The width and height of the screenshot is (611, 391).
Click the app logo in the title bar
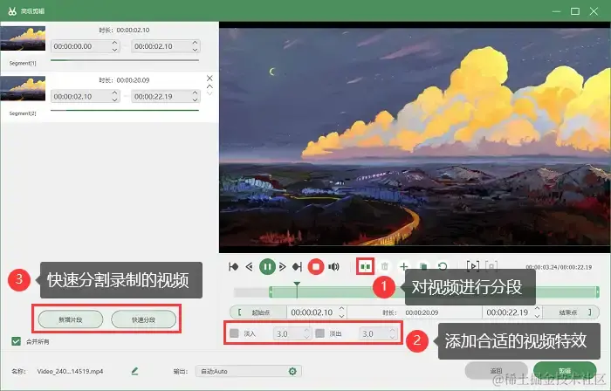pyautogui.click(x=12, y=10)
